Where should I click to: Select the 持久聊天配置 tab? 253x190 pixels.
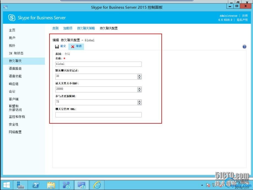[109, 28]
